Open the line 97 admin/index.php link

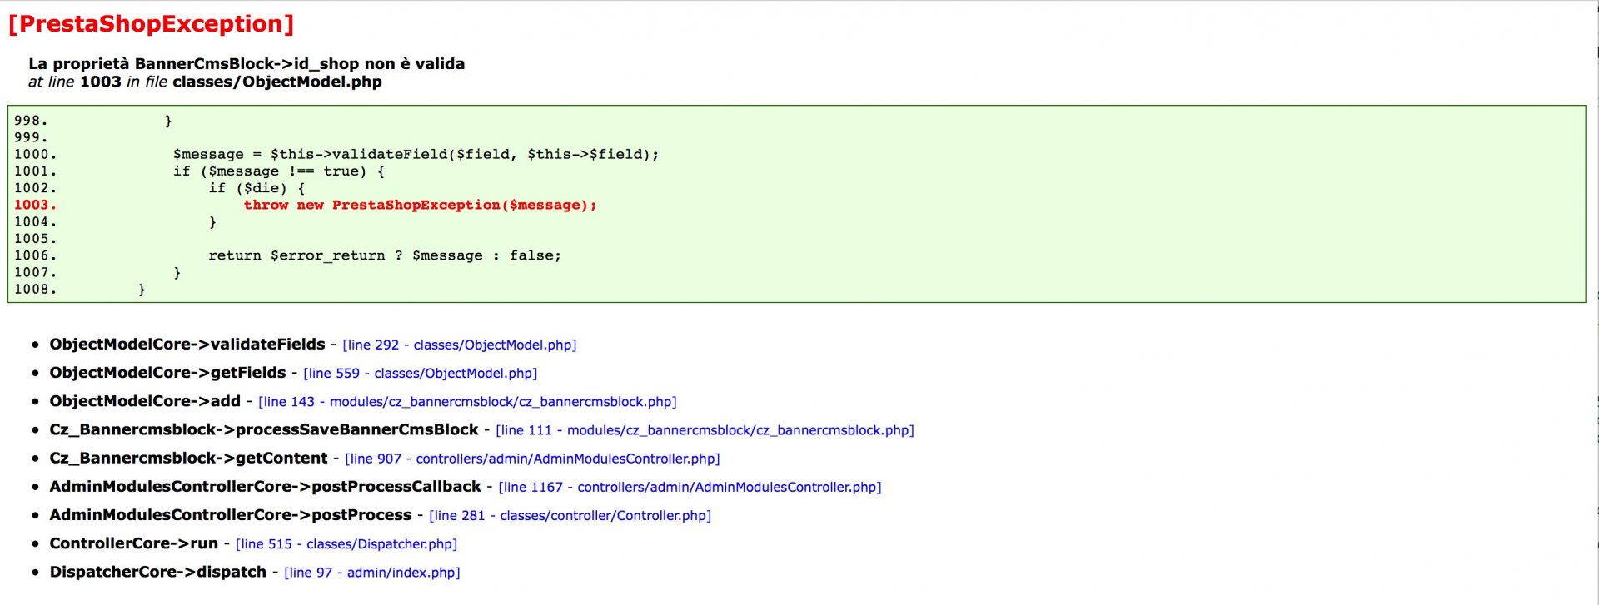(x=372, y=572)
